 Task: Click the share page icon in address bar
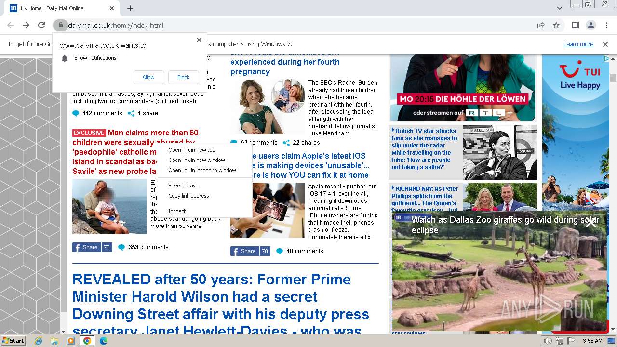coord(541,26)
